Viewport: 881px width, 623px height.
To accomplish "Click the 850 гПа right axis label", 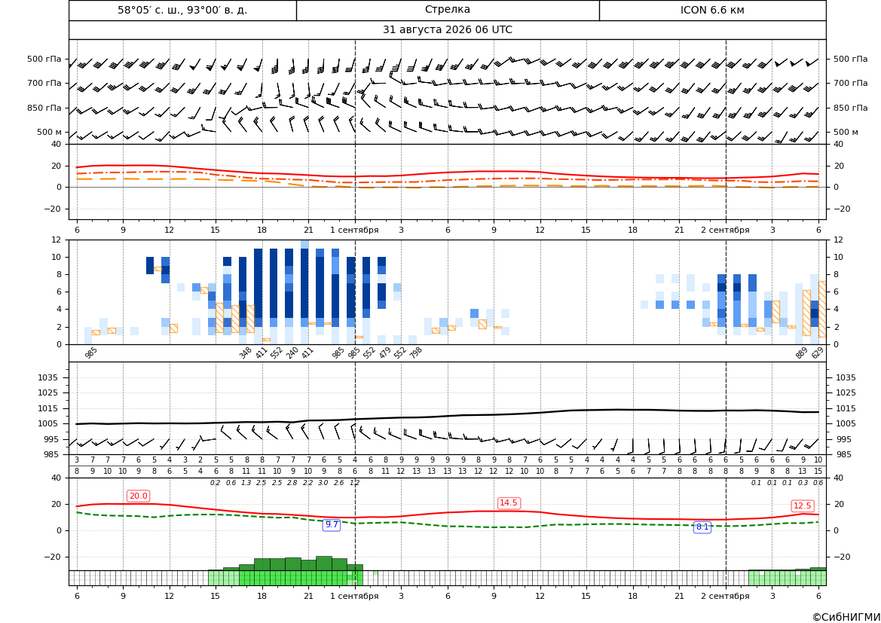I will (x=850, y=108).
